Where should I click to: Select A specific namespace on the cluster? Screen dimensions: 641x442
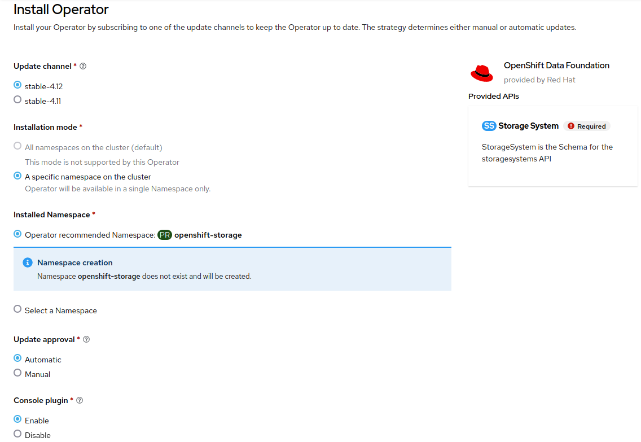tap(17, 177)
